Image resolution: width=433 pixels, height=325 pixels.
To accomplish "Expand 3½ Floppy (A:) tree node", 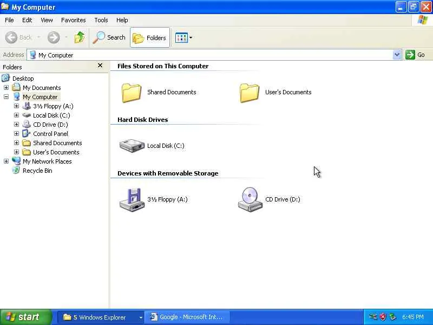I will (16, 106).
